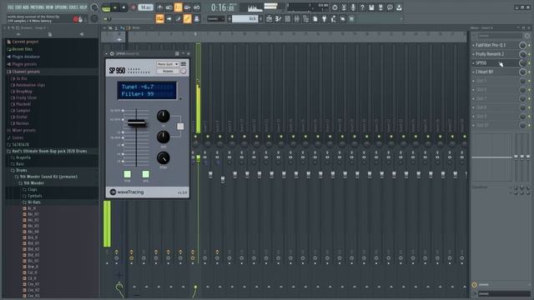Open the FILE menu

point(11,7)
